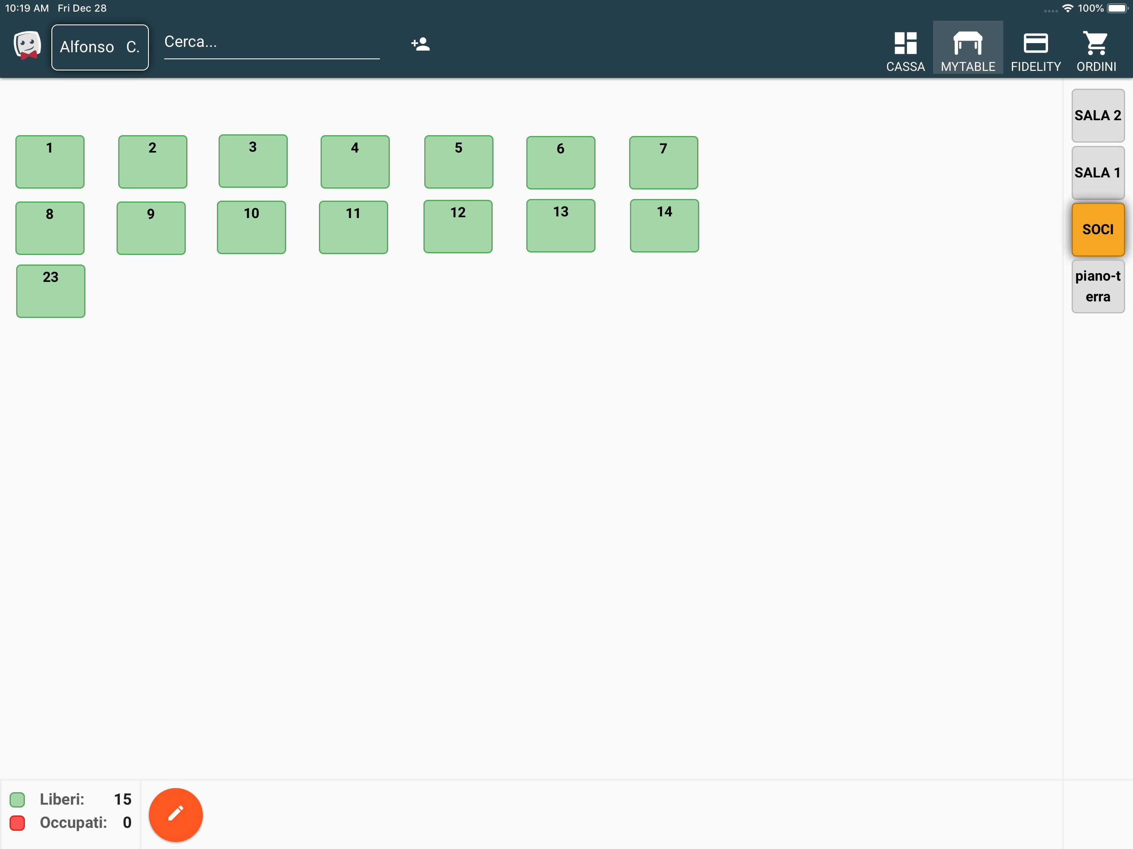Open table 6

[x=561, y=163]
